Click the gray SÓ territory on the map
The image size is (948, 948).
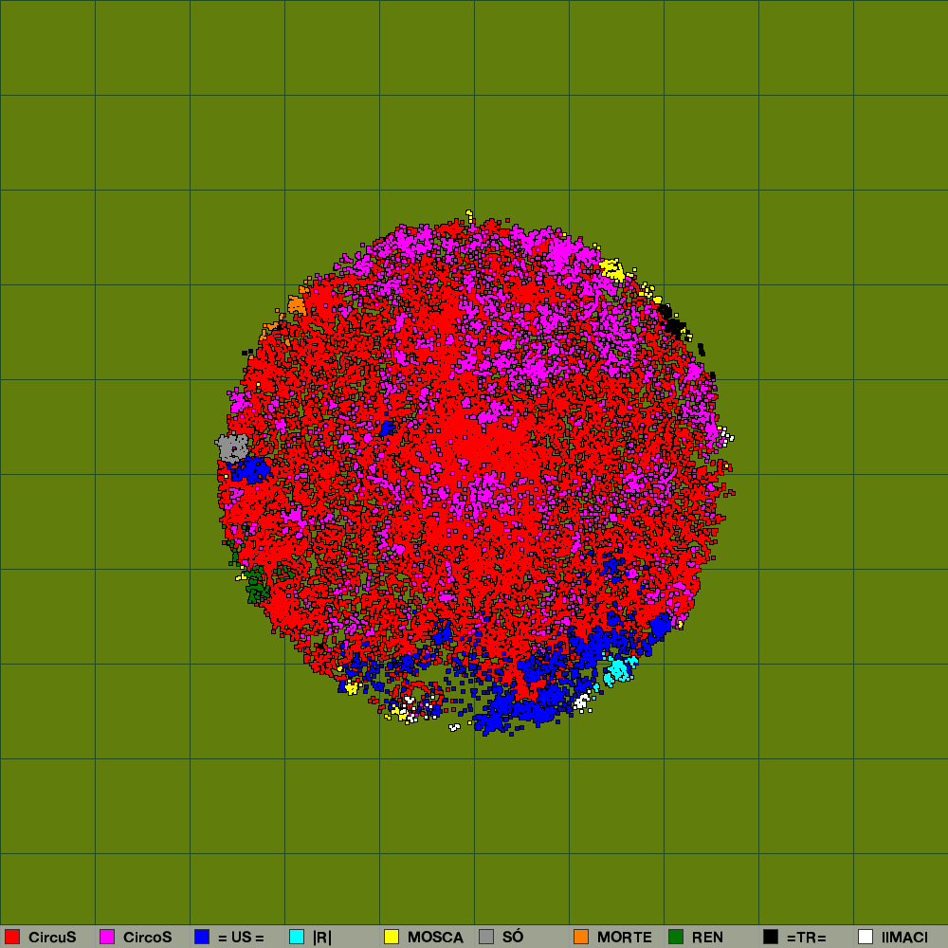(233, 447)
